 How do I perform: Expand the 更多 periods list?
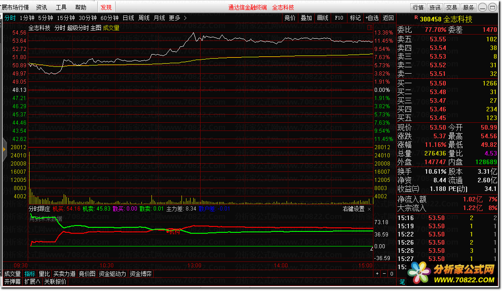click(x=177, y=18)
